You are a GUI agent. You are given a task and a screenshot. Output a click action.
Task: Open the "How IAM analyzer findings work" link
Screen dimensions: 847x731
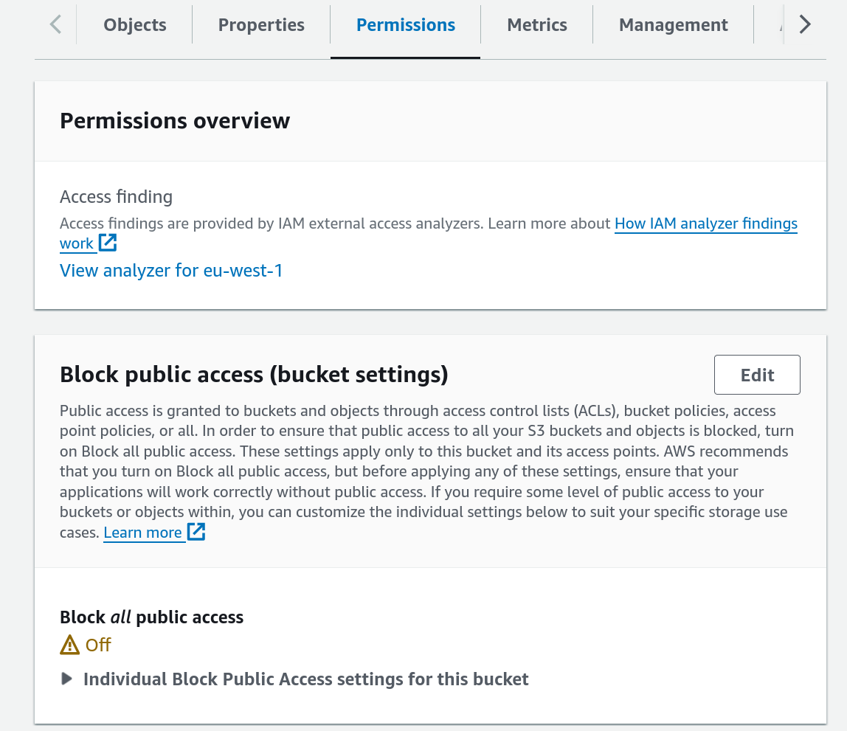705,223
